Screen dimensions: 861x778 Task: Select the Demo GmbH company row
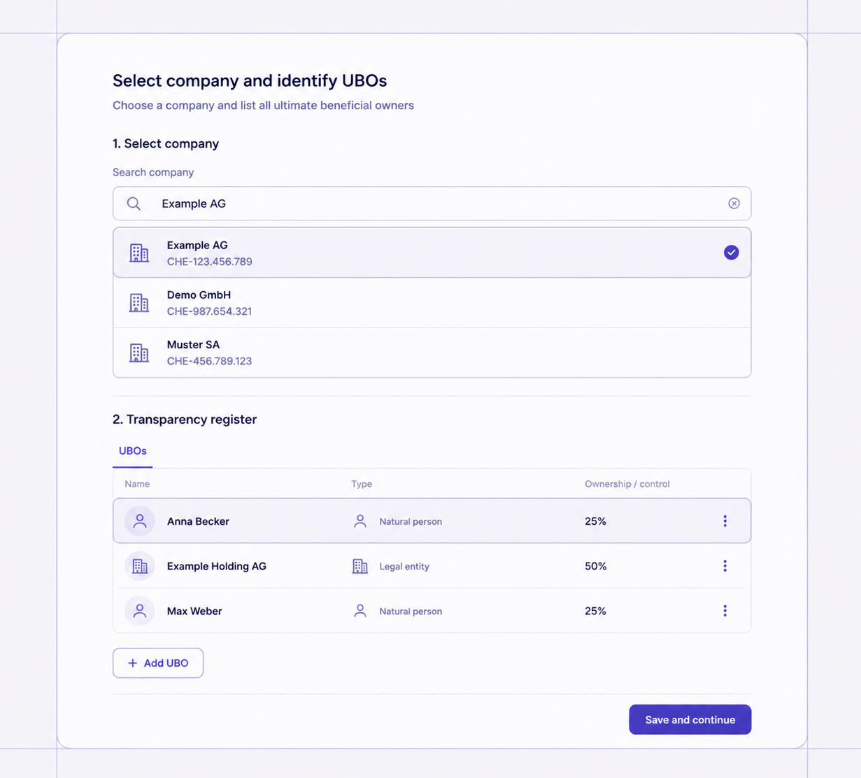pos(432,303)
